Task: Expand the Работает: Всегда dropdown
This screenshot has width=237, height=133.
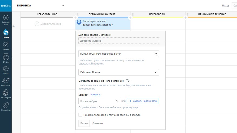Action: (x=118, y=72)
